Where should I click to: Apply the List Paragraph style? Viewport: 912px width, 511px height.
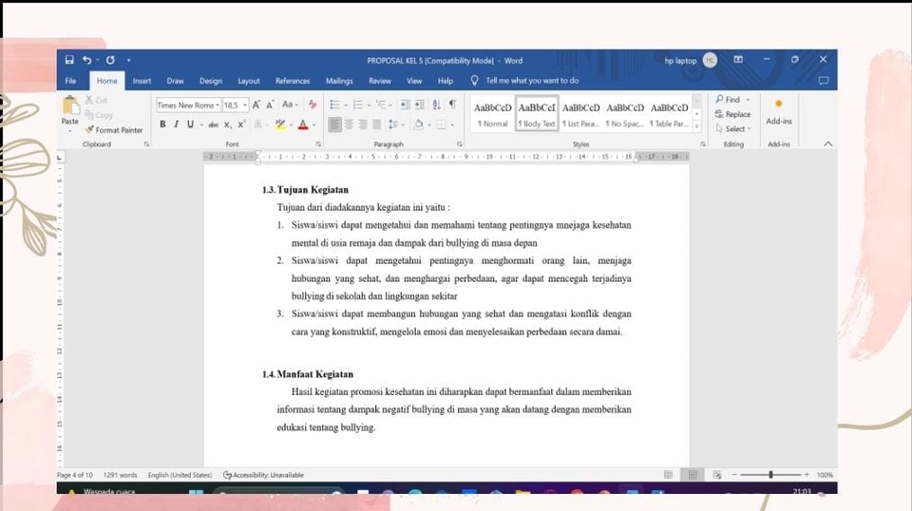(x=580, y=114)
